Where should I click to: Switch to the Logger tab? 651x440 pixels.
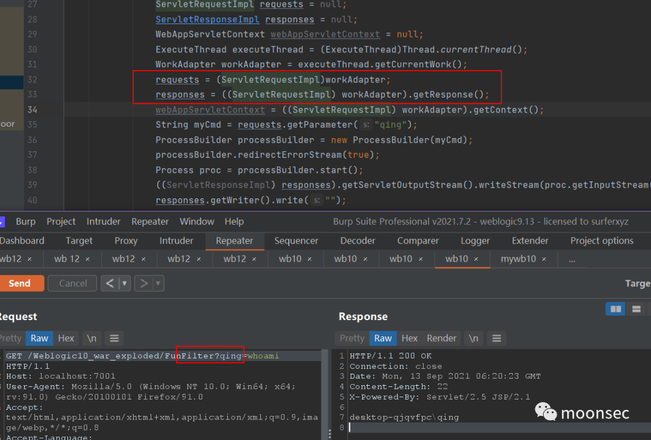475,240
